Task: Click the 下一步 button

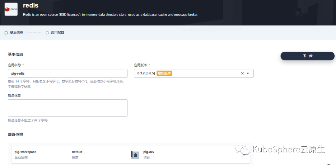Action: pyautogui.click(x=307, y=56)
